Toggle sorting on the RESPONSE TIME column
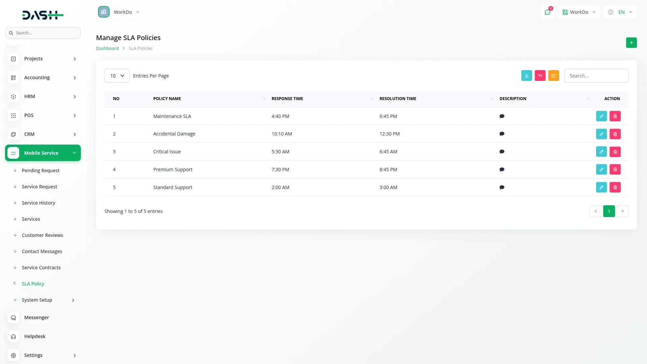The width and height of the screenshot is (647, 364). tap(371, 98)
